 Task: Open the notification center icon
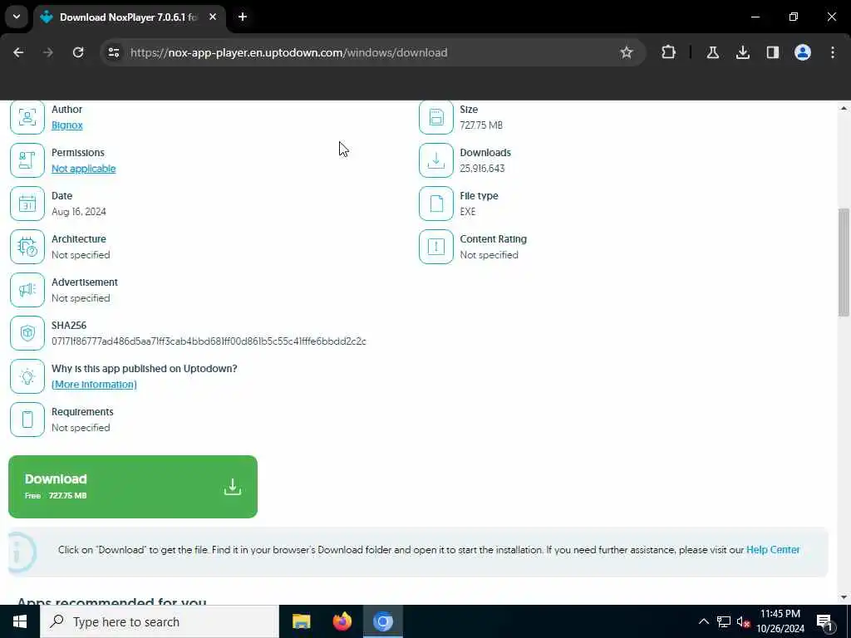(x=825, y=621)
